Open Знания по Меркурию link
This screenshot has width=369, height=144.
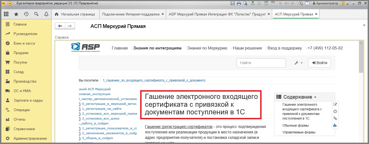tap(207, 48)
